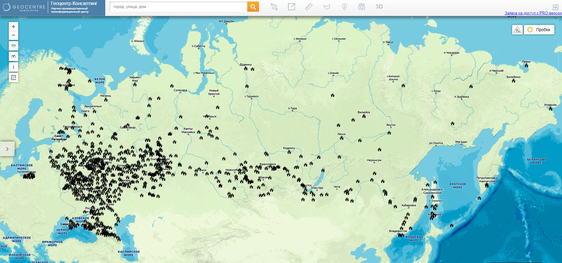Focus the address search field
The width and height of the screenshot is (562, 263).
coord(178,7)
